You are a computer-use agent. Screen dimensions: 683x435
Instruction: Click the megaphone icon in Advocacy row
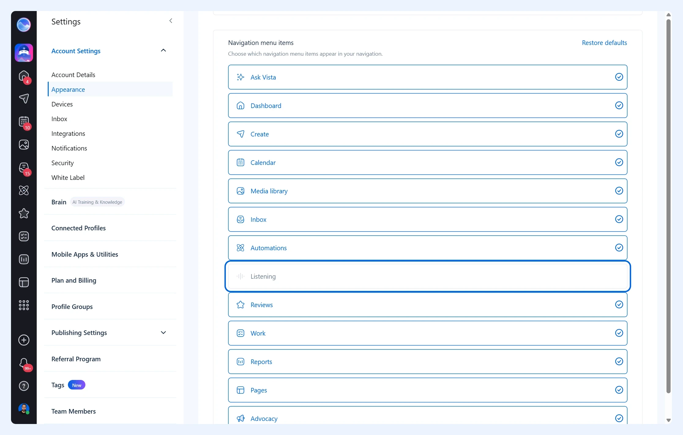point(241,418)
